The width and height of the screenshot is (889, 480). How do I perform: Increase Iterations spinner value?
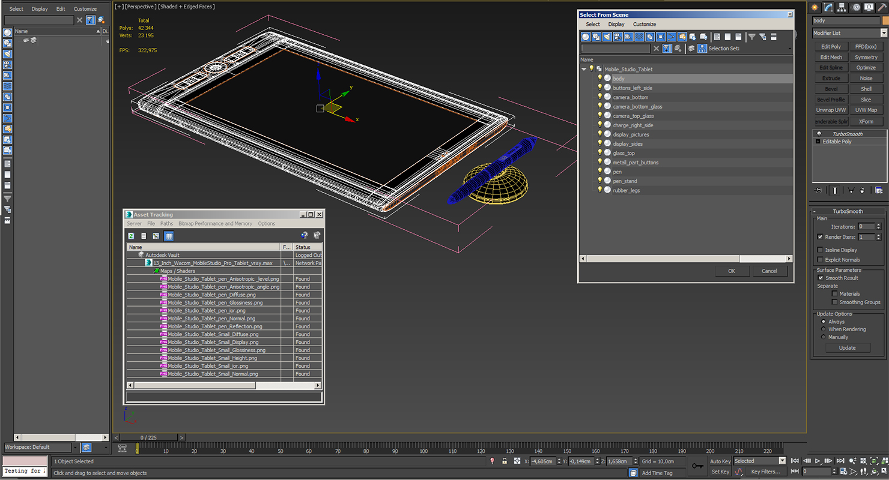878,225
